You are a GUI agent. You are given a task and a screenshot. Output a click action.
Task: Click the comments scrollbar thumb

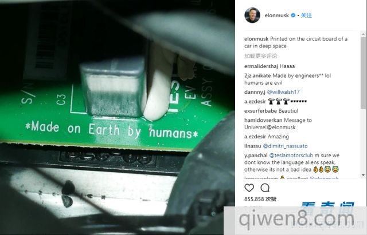point(363,73)
